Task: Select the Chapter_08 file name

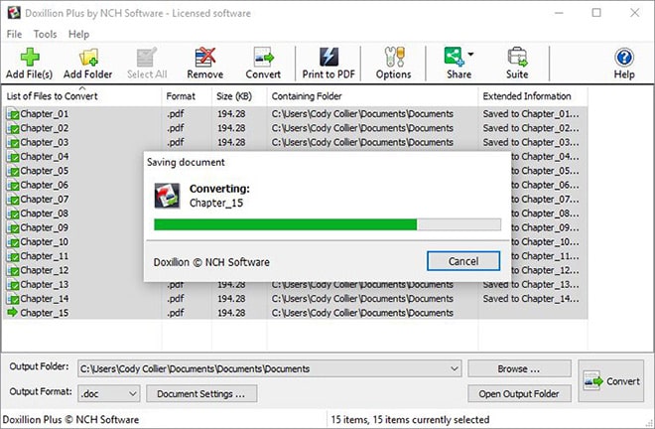Action: coord(45,214)
